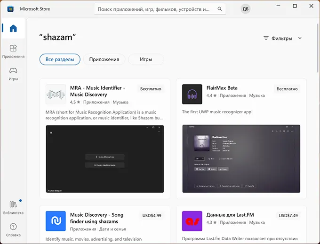
Task: Click Дети и семья category label
Action: point(112,229)
